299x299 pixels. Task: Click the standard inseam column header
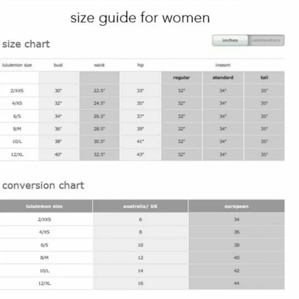[x=223, y=78]
